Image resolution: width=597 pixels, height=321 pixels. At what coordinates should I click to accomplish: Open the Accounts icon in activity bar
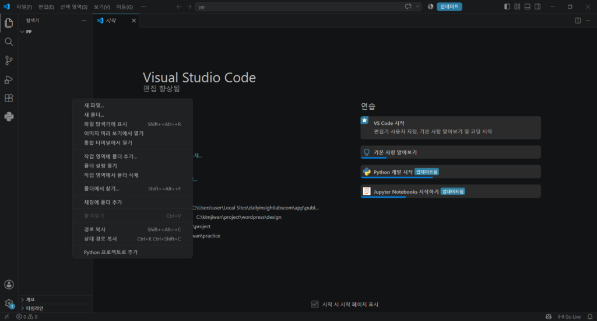coord(9,285)
